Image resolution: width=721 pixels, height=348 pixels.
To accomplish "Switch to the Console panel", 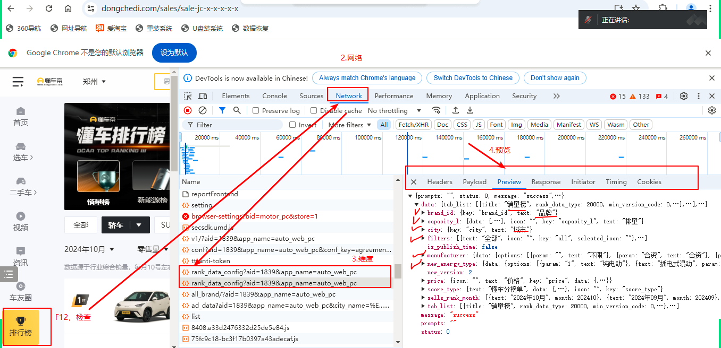I will click(x=274, y=96).
